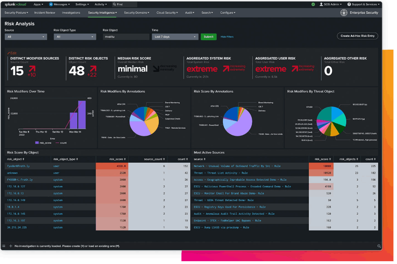Click Endpoint - DTEX - FodHelper UAC Bypass rule
Screen dimensions: 397x264
[227, 221]
